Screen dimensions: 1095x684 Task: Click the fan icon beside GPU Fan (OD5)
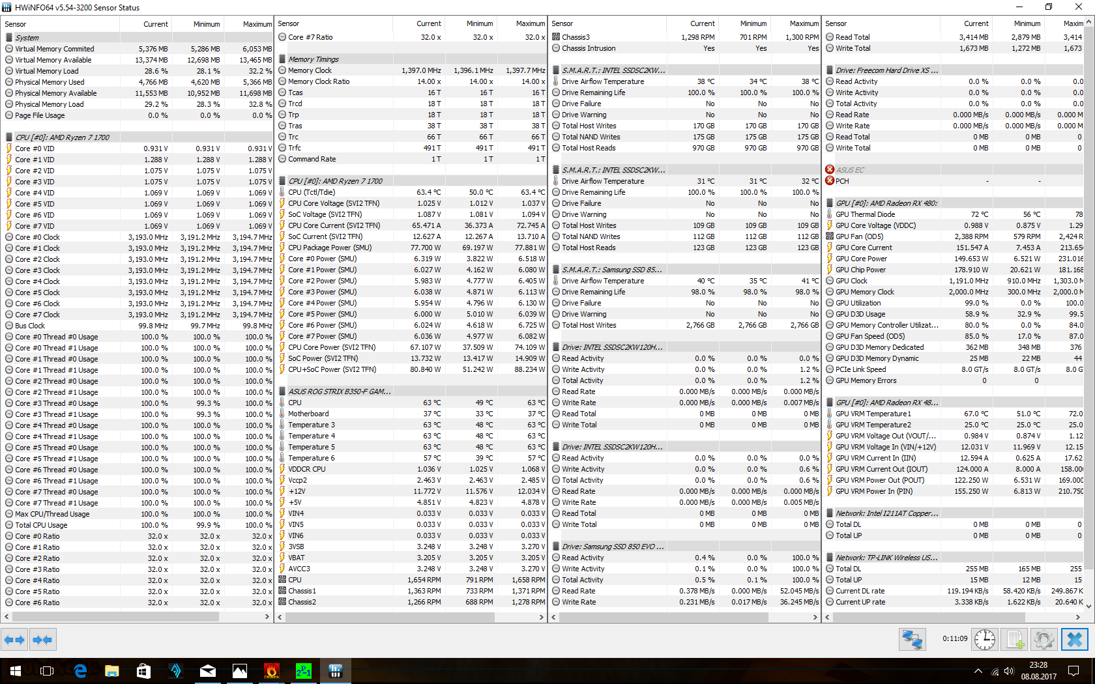point(830,236)
